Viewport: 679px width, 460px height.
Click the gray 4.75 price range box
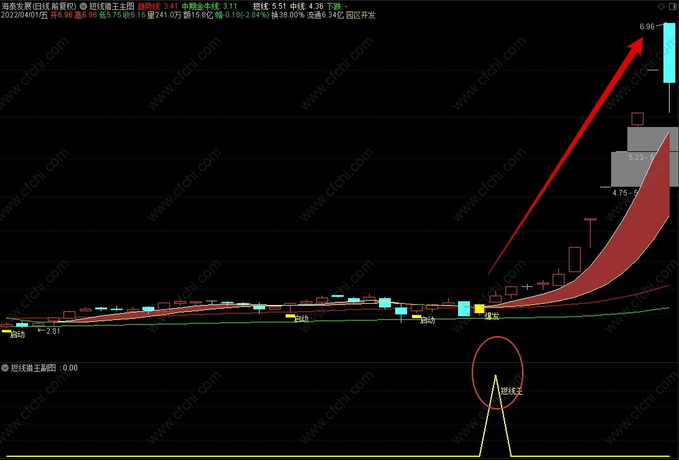[644, 169]
